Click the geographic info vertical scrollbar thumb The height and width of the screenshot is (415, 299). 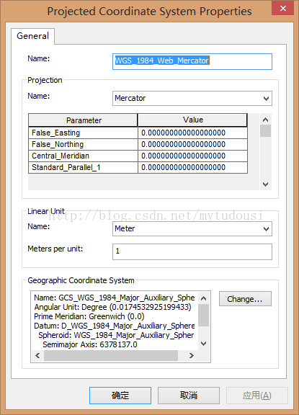pos(203,315)
